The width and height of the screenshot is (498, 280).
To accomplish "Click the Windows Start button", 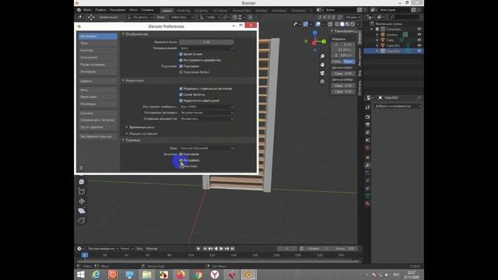I will tap(81, 275).
